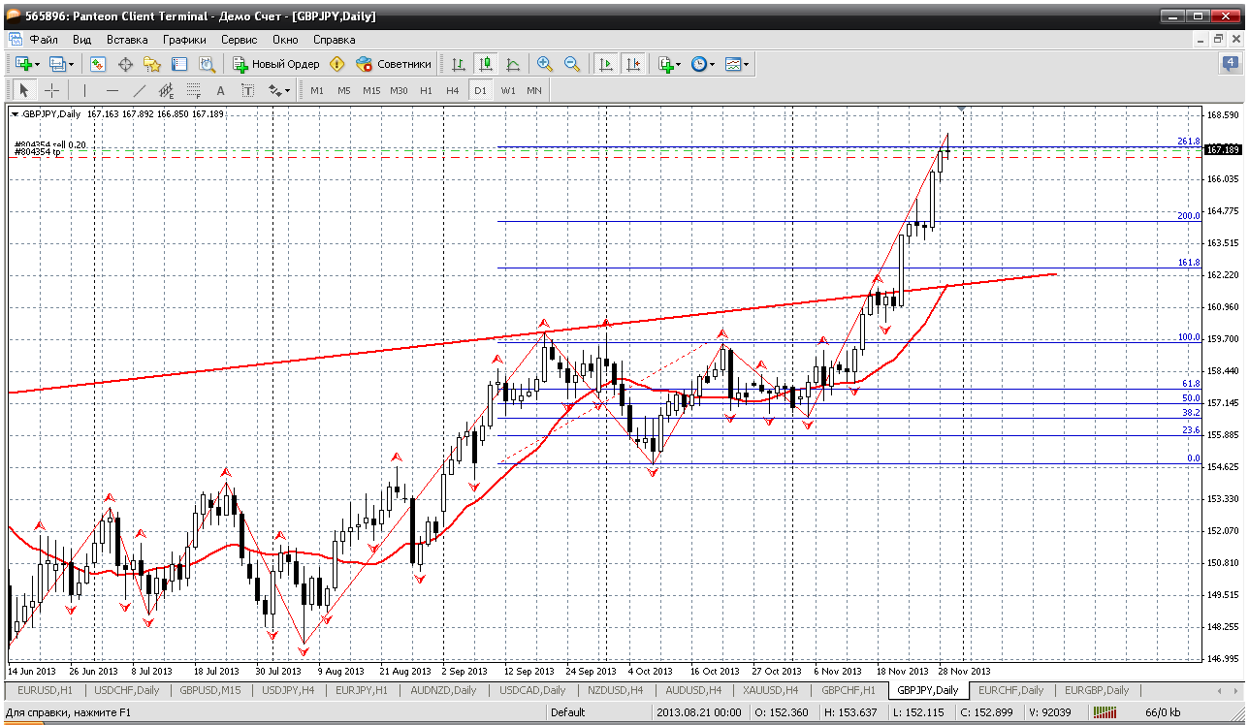The width and height of the screenshot is (1249, 725).
Task: Toggle the Terminal window icon
Action: [x=179, y=64]
